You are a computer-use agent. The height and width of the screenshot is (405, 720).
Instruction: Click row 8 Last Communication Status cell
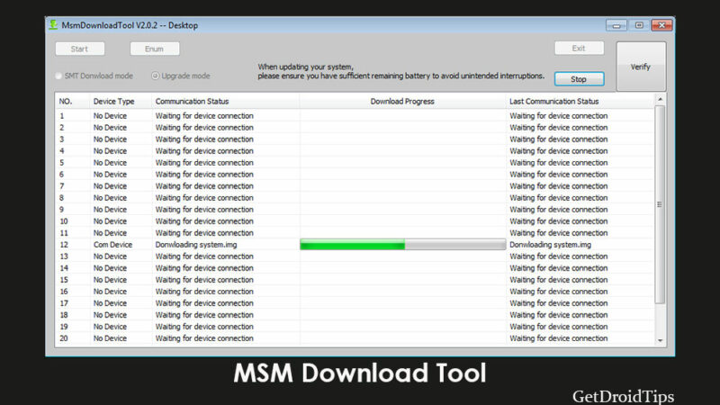(x=558, y=198)
